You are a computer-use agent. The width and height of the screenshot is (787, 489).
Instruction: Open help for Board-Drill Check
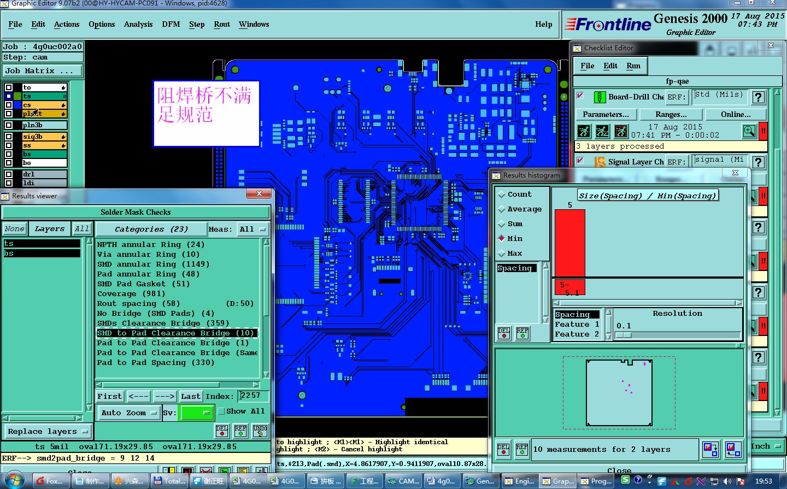758,97
